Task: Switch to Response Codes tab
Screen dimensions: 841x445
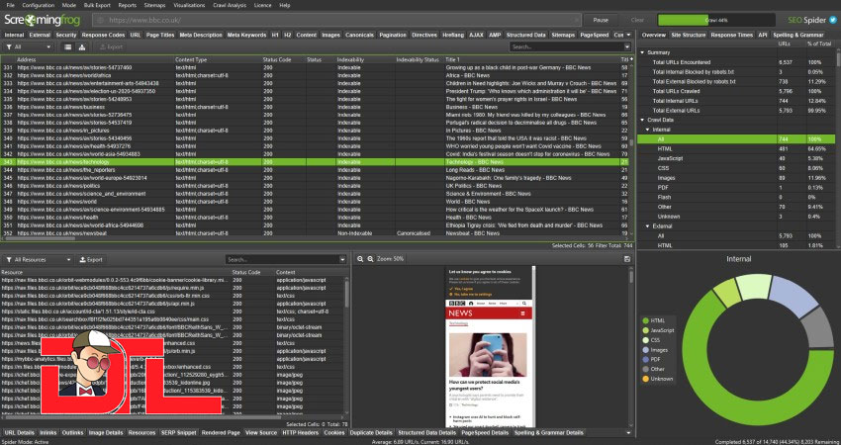Action: [103, 35]
